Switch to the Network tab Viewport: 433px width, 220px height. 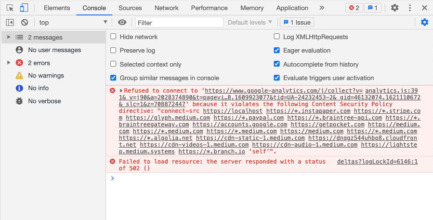click(x=167, y=8)
